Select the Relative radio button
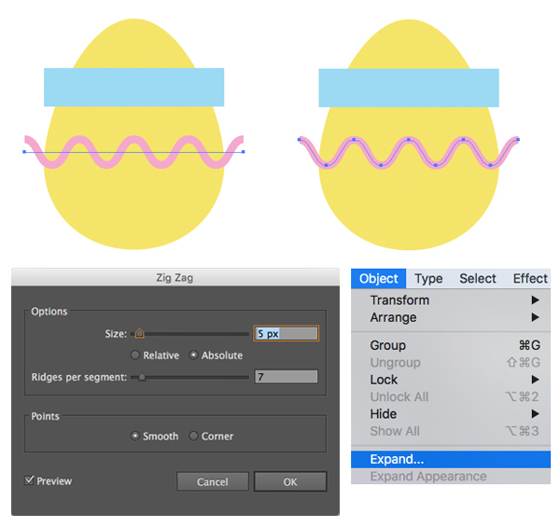The height and width of the screenshot is (528, 560). [135, 354]
